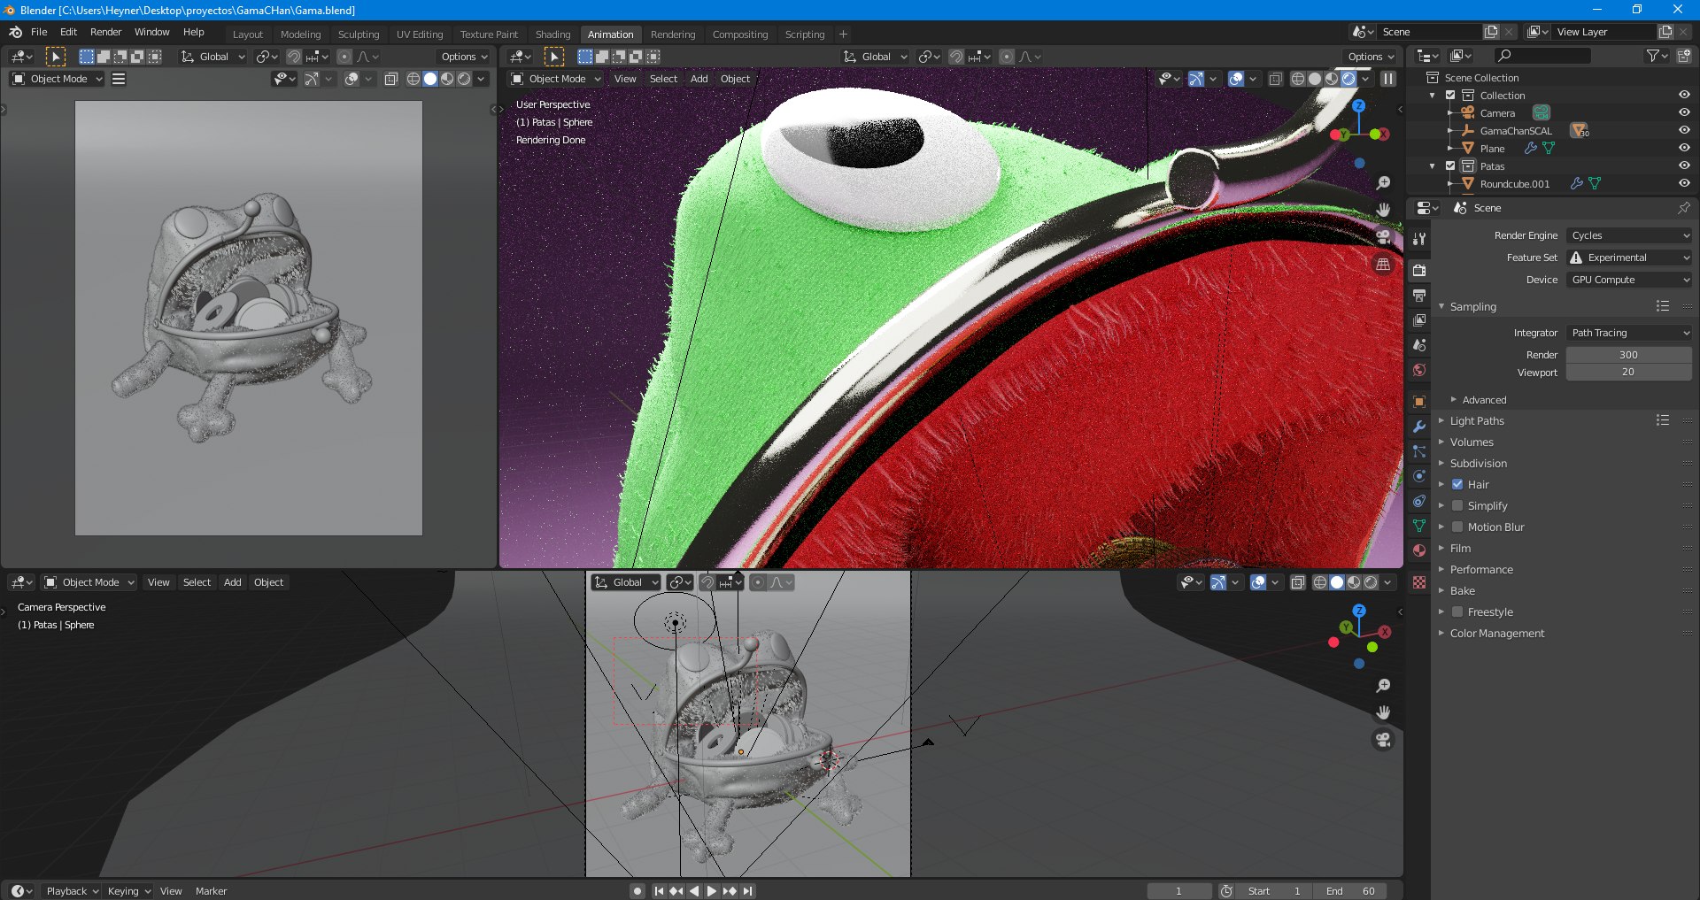Open the View Layer properties tab icon
1700x900 pixels.
pyautogui.click(x=1419, y=319)
